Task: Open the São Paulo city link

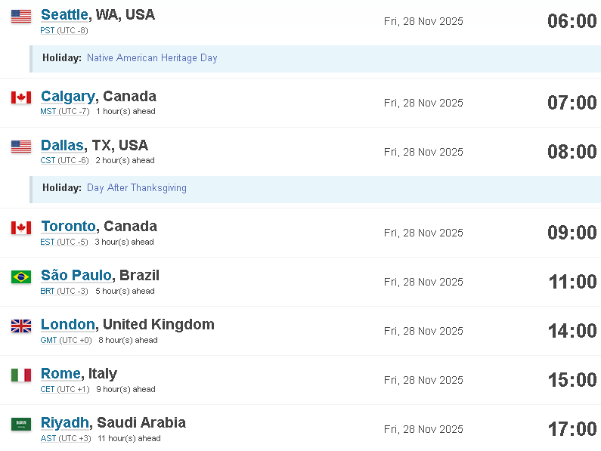Action: click(x=76, y=275)
